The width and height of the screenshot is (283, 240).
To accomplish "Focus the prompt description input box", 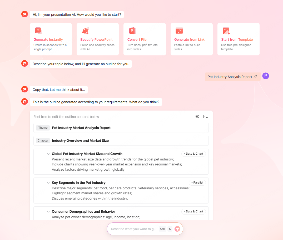I will (133, 229).
